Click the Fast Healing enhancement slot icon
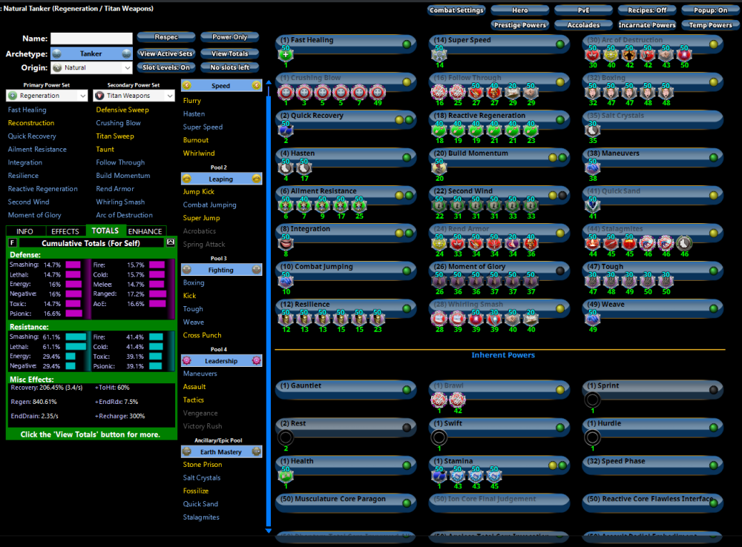The width and height of the screenshot is (742, 547). 286,55
